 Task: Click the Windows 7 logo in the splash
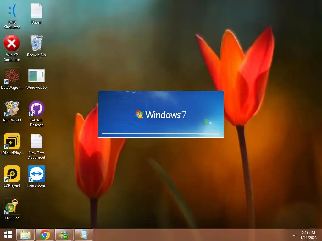pyautogui.click(x=161, y=115)
